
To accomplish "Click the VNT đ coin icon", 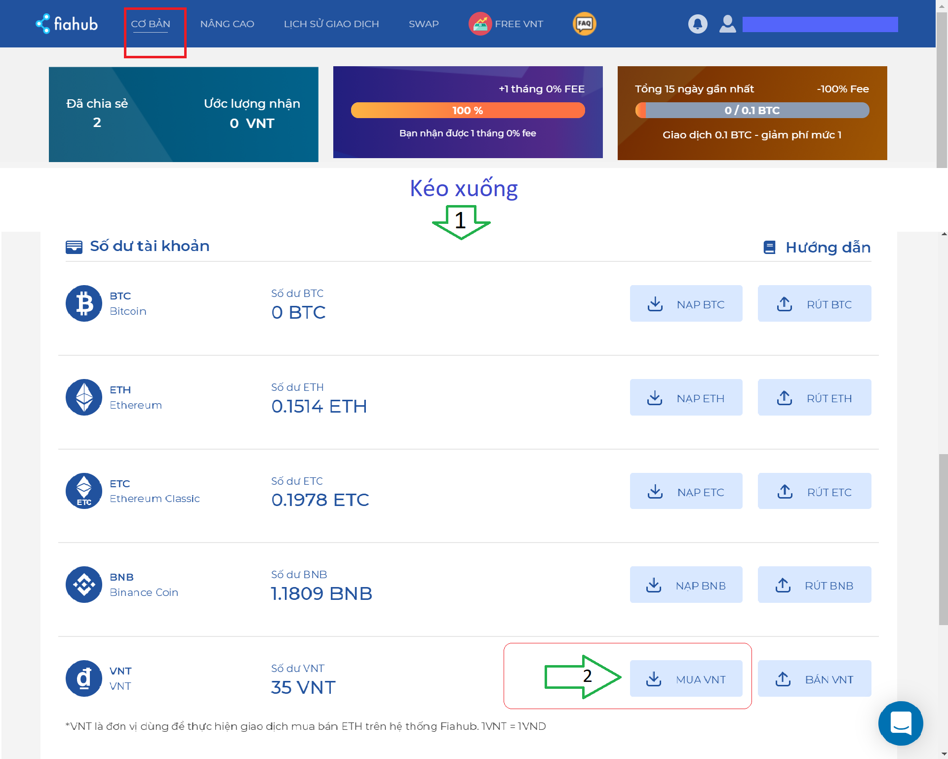I will point(84,678).
